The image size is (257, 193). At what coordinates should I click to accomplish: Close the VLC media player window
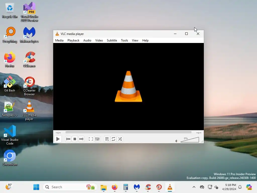[198, 34]
